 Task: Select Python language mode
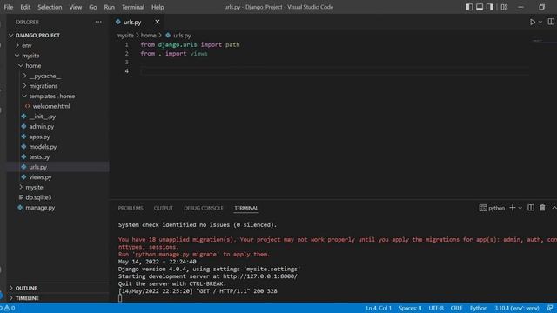479,308
